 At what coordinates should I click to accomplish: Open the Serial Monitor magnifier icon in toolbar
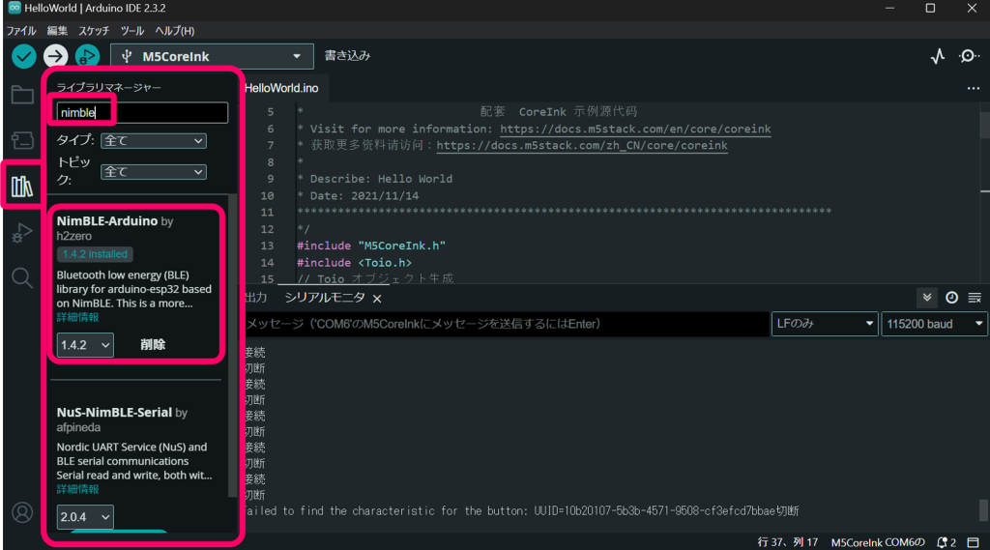968,56
